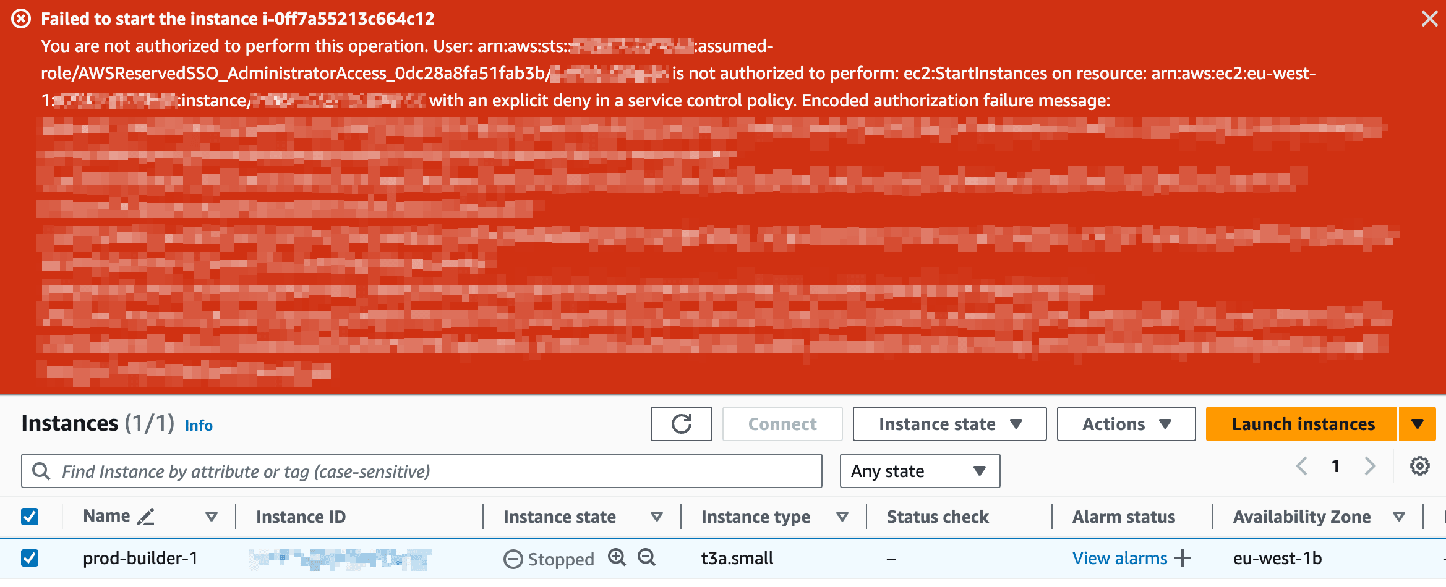Toggle the select-all instances checkbox
The image size is (1446, 587).
click(x=30, y=517)
